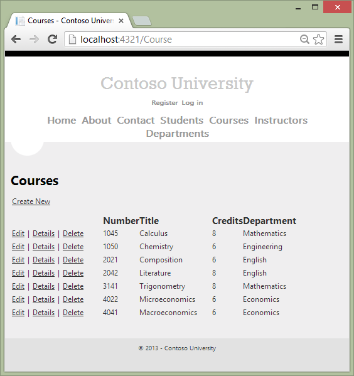
Task: Edit the Chemistry course
Action: point(18,247)
